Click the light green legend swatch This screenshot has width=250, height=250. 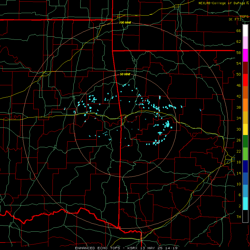tap(245, 154)
